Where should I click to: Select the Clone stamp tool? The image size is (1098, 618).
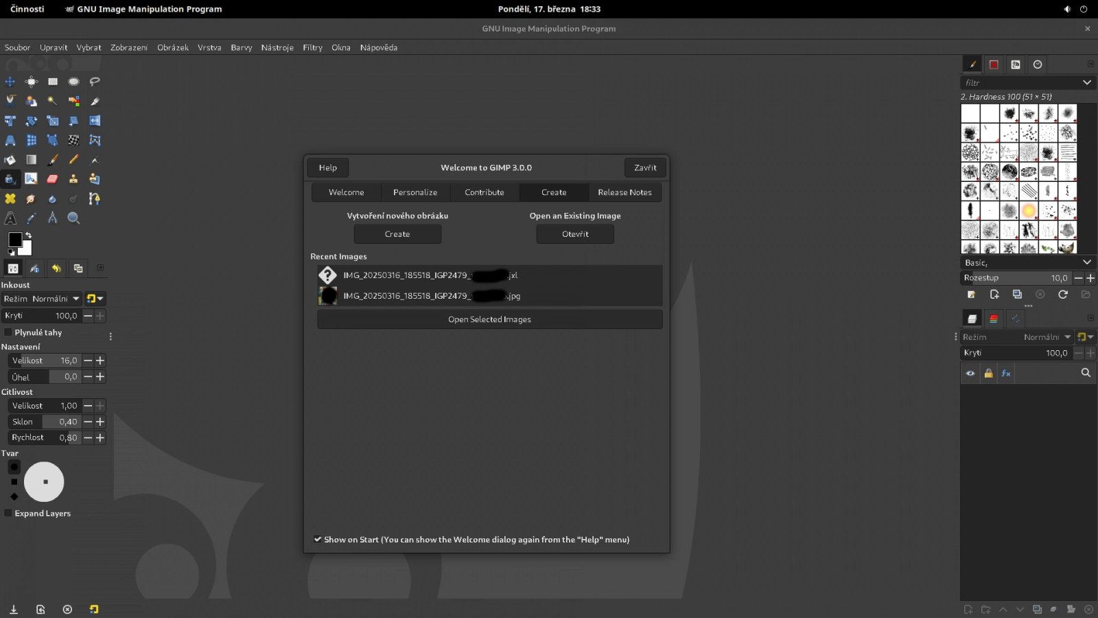point(73,179)
